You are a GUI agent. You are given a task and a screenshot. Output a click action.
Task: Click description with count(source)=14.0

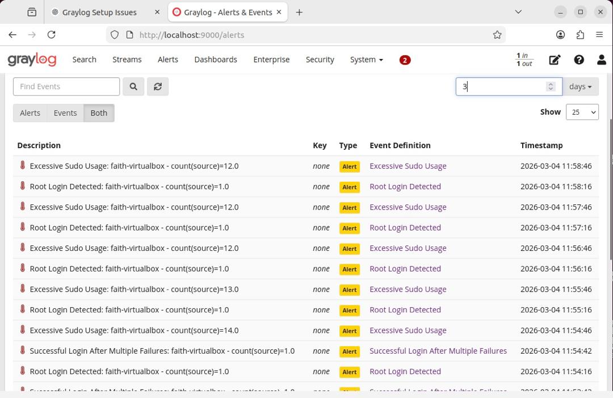134,331
